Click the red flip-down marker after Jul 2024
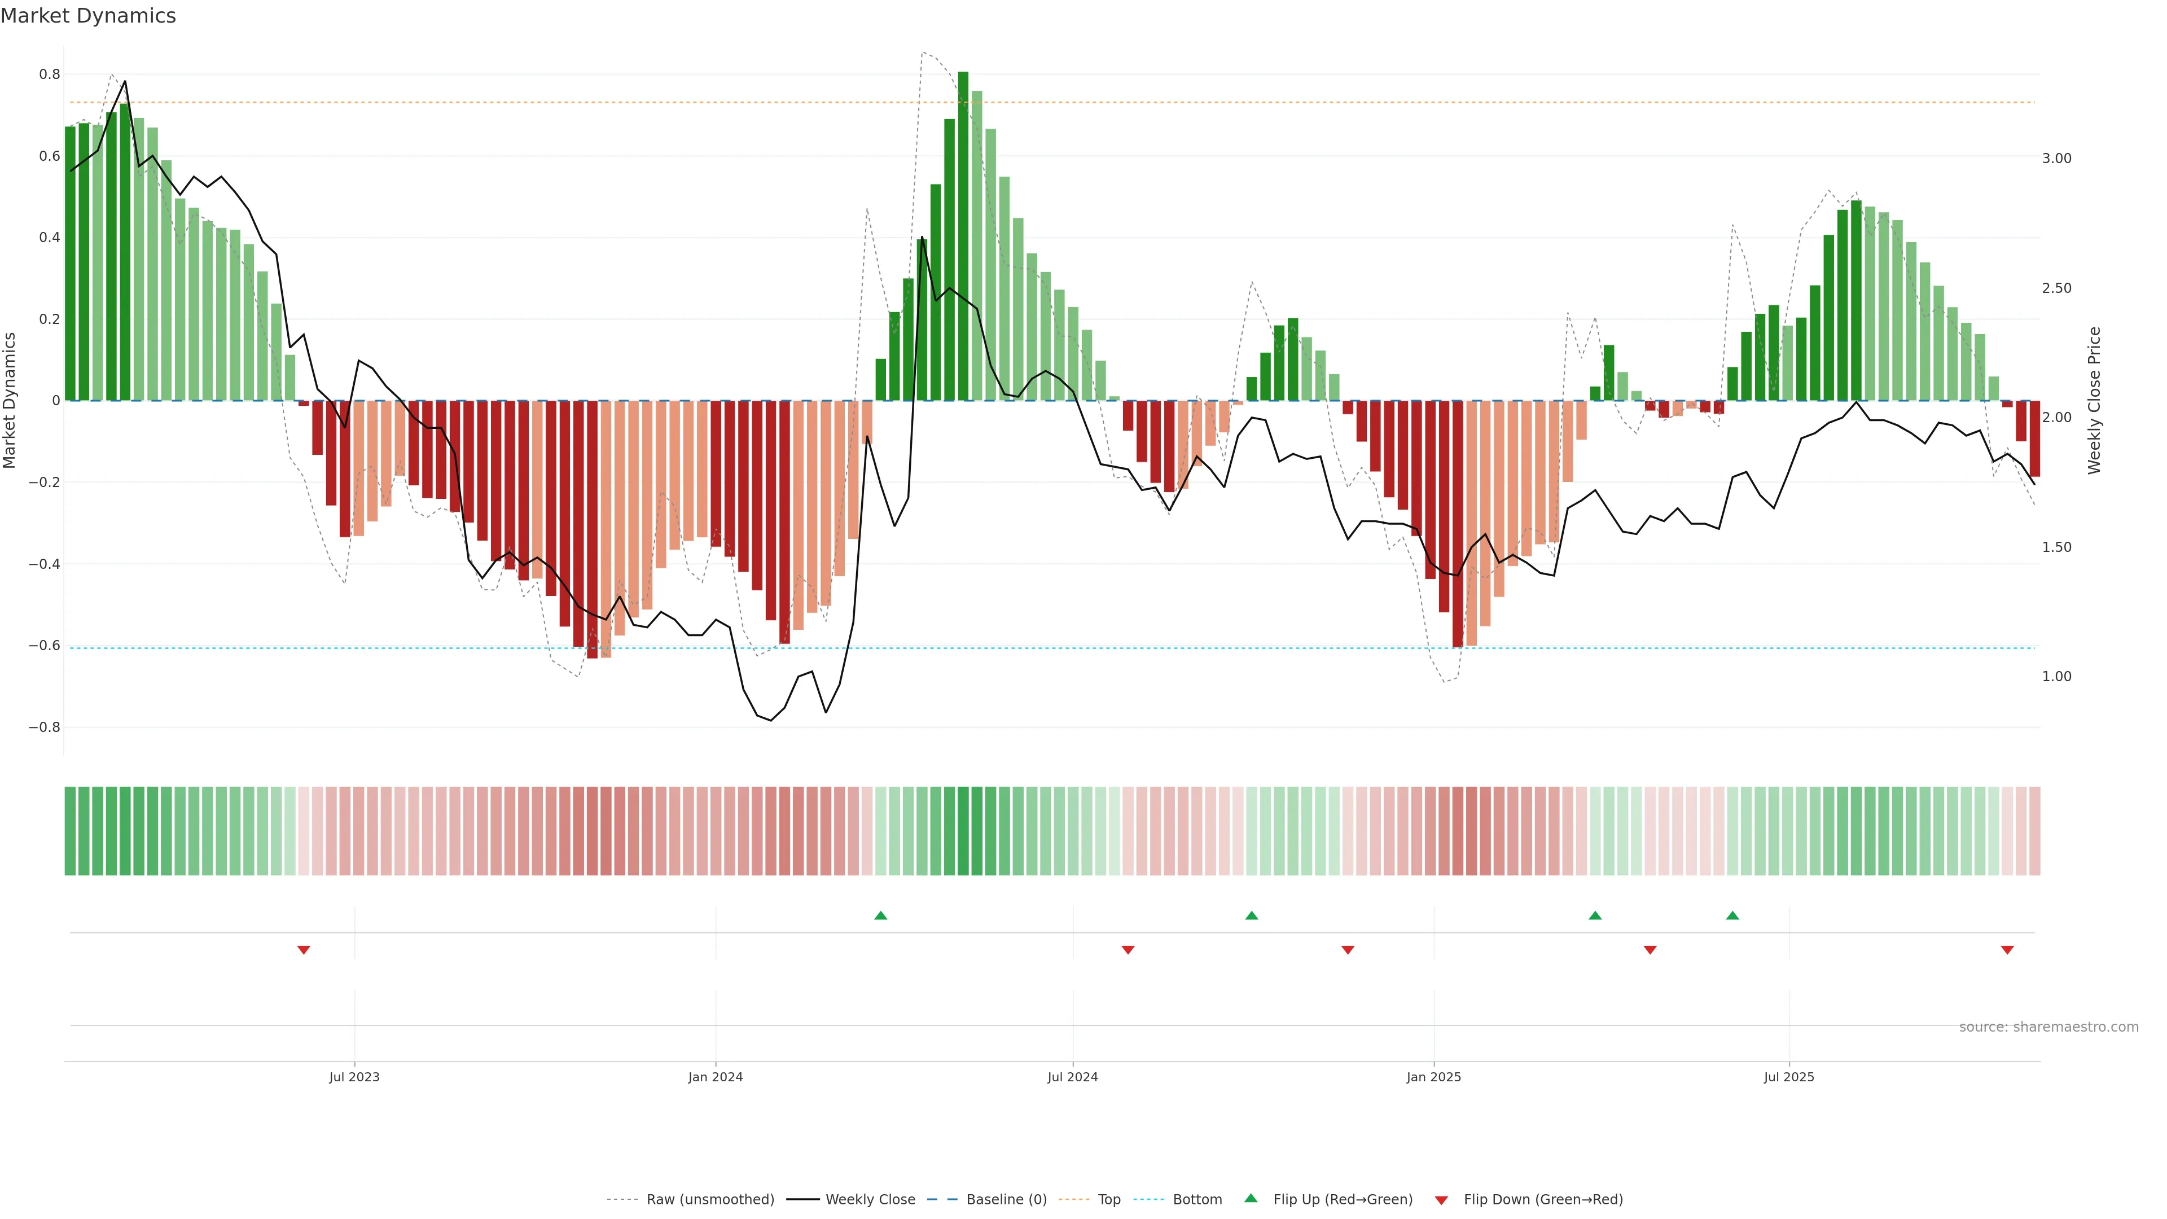This screenshot has width=2167, height=1219. pos(1128,950)
